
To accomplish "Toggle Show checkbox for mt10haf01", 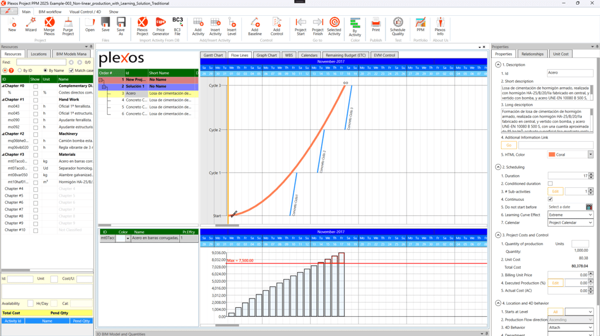I will [36, 182].
